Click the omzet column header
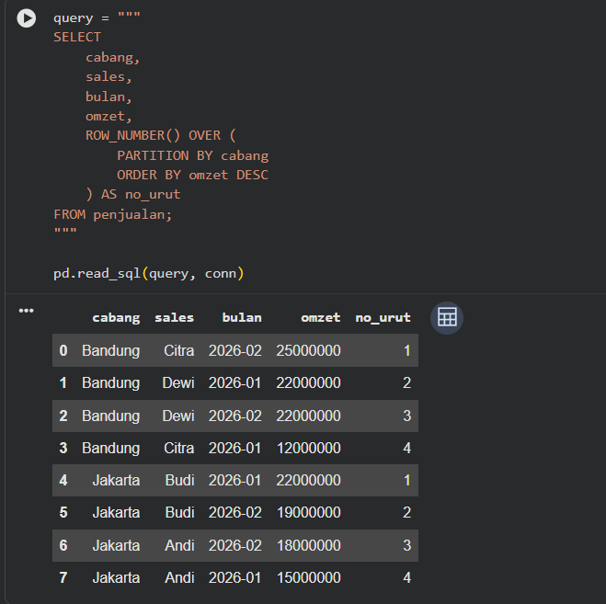Image resolution: width=606 pixels, height=604 pixels. 321,318
